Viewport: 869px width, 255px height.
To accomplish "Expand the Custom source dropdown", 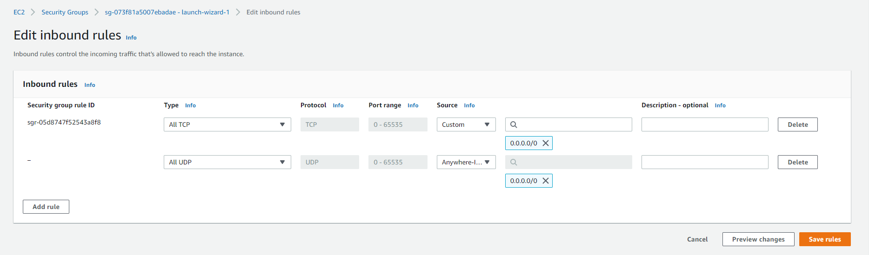I will [466, 124].
